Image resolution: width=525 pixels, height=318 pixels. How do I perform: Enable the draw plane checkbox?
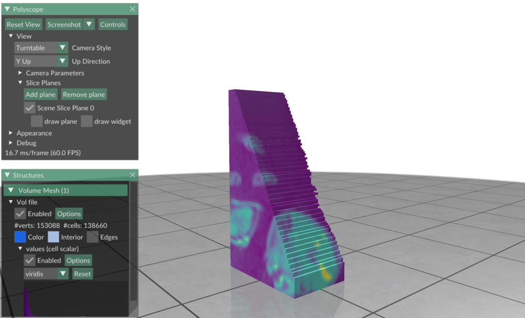(x=37, y=121)
